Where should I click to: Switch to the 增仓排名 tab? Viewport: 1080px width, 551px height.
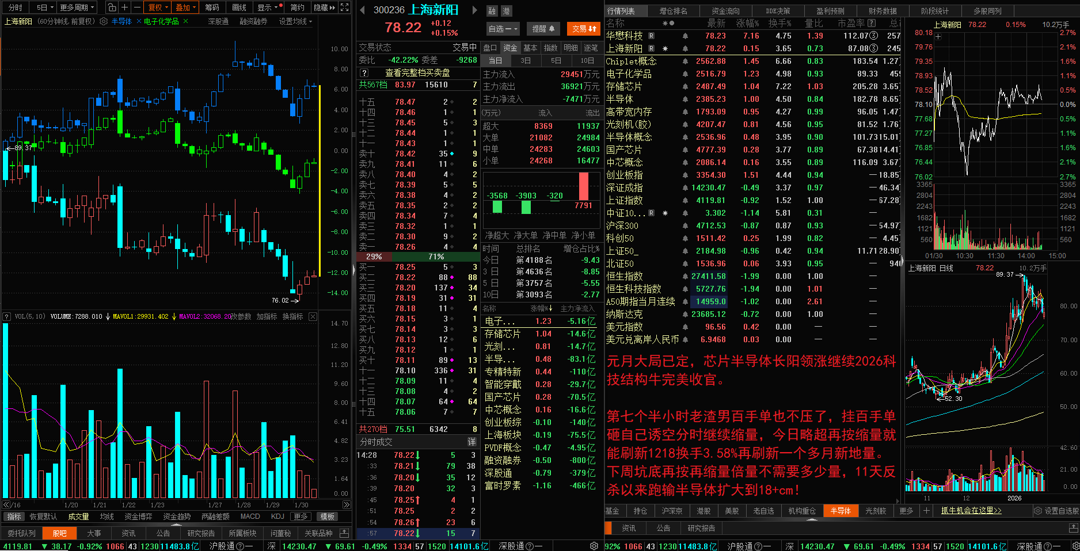click(x=673, y=11)
